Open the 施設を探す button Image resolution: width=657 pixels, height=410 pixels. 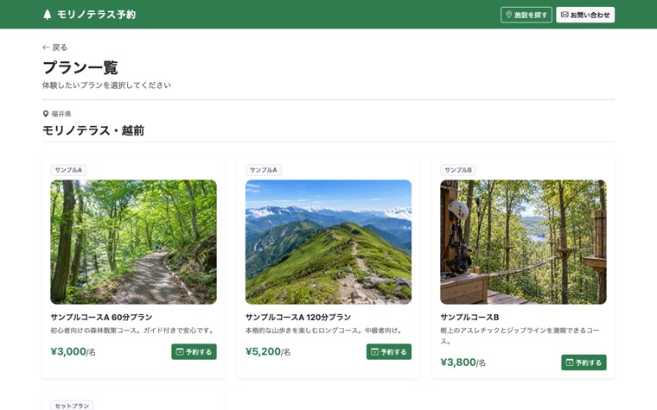point(526,15)
